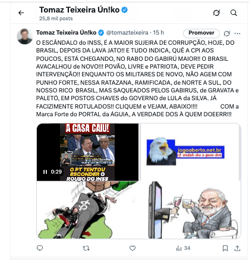Image resolution: width=249 pixels, height=260 pixels.
Task: Share the post via upload arrow icon
Action: [237, 248]
